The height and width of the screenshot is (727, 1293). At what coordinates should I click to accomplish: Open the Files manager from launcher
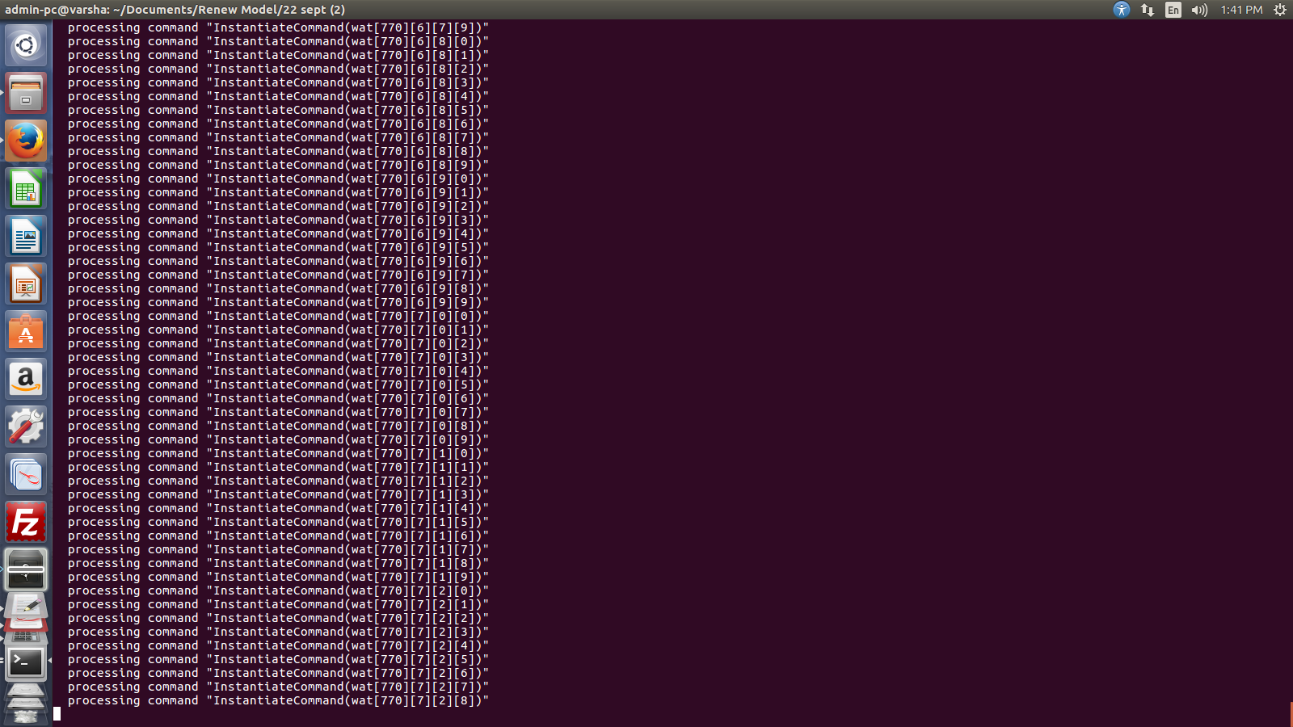(x=26, y=93)
